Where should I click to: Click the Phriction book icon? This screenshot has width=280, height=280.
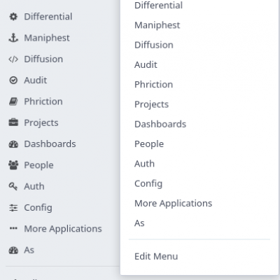[x=13, y=101]
